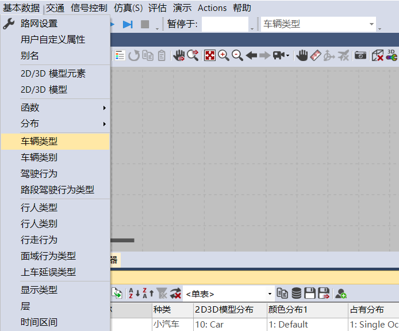Sort list descending Z to A
Image resolution: width=399 pixels, height=331 pixels.
click(148, 294)
